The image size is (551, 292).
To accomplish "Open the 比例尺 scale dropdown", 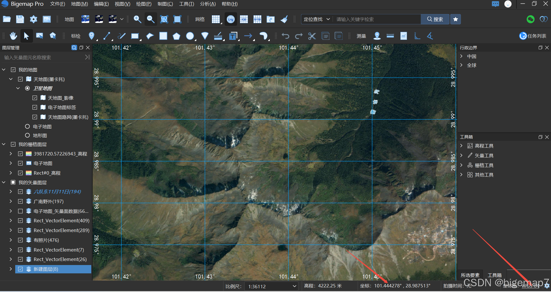I will 271,286.
